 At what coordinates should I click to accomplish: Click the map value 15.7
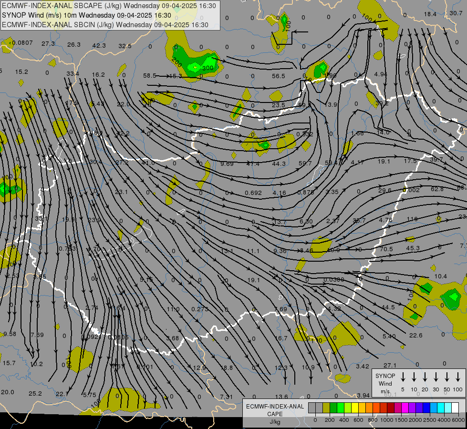9,363
